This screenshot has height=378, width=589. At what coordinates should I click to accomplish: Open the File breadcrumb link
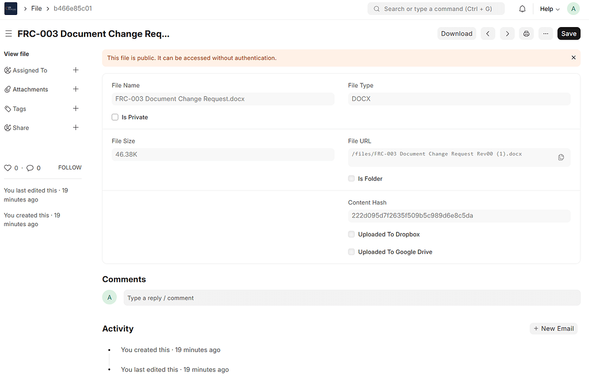click(36, 8)
